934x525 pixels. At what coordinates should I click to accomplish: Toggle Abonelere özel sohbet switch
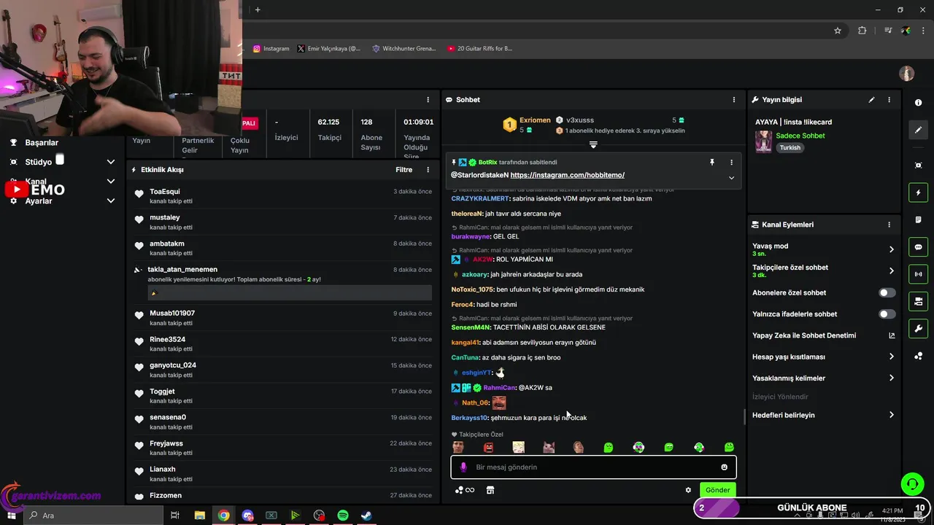pos(887,292)
